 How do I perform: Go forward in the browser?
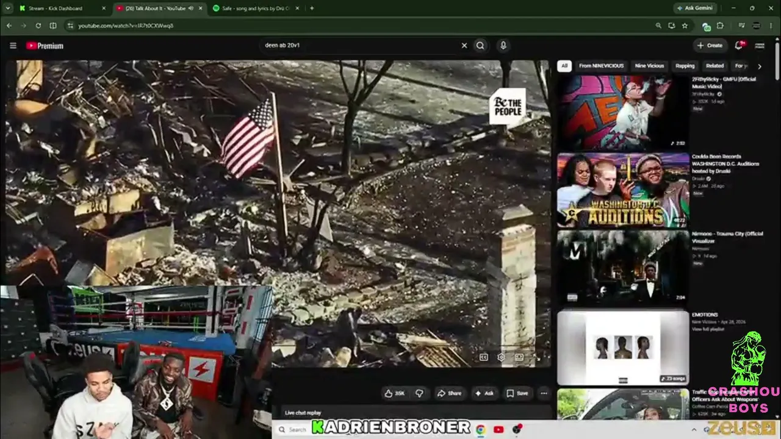click(23, 26)
